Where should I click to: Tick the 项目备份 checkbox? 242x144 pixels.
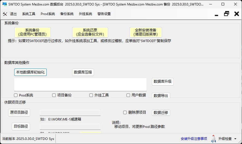54,95
